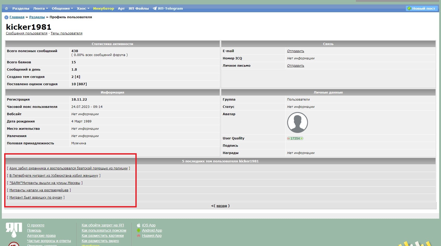Viewport: 441px width, 246px height.
Task: Open topic '*БАЯН*Мигранты вышли на улицы Москвы'
Action: pyautogui.click(x=45, y=183)
